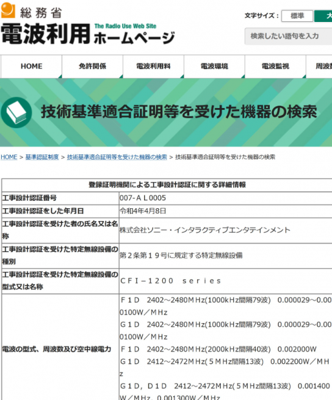The width and height of the screenshot is (332, 400).
Task: Click The Radio Use Web Site tagline
Action: pyautogui.click(x=125, y=26)
